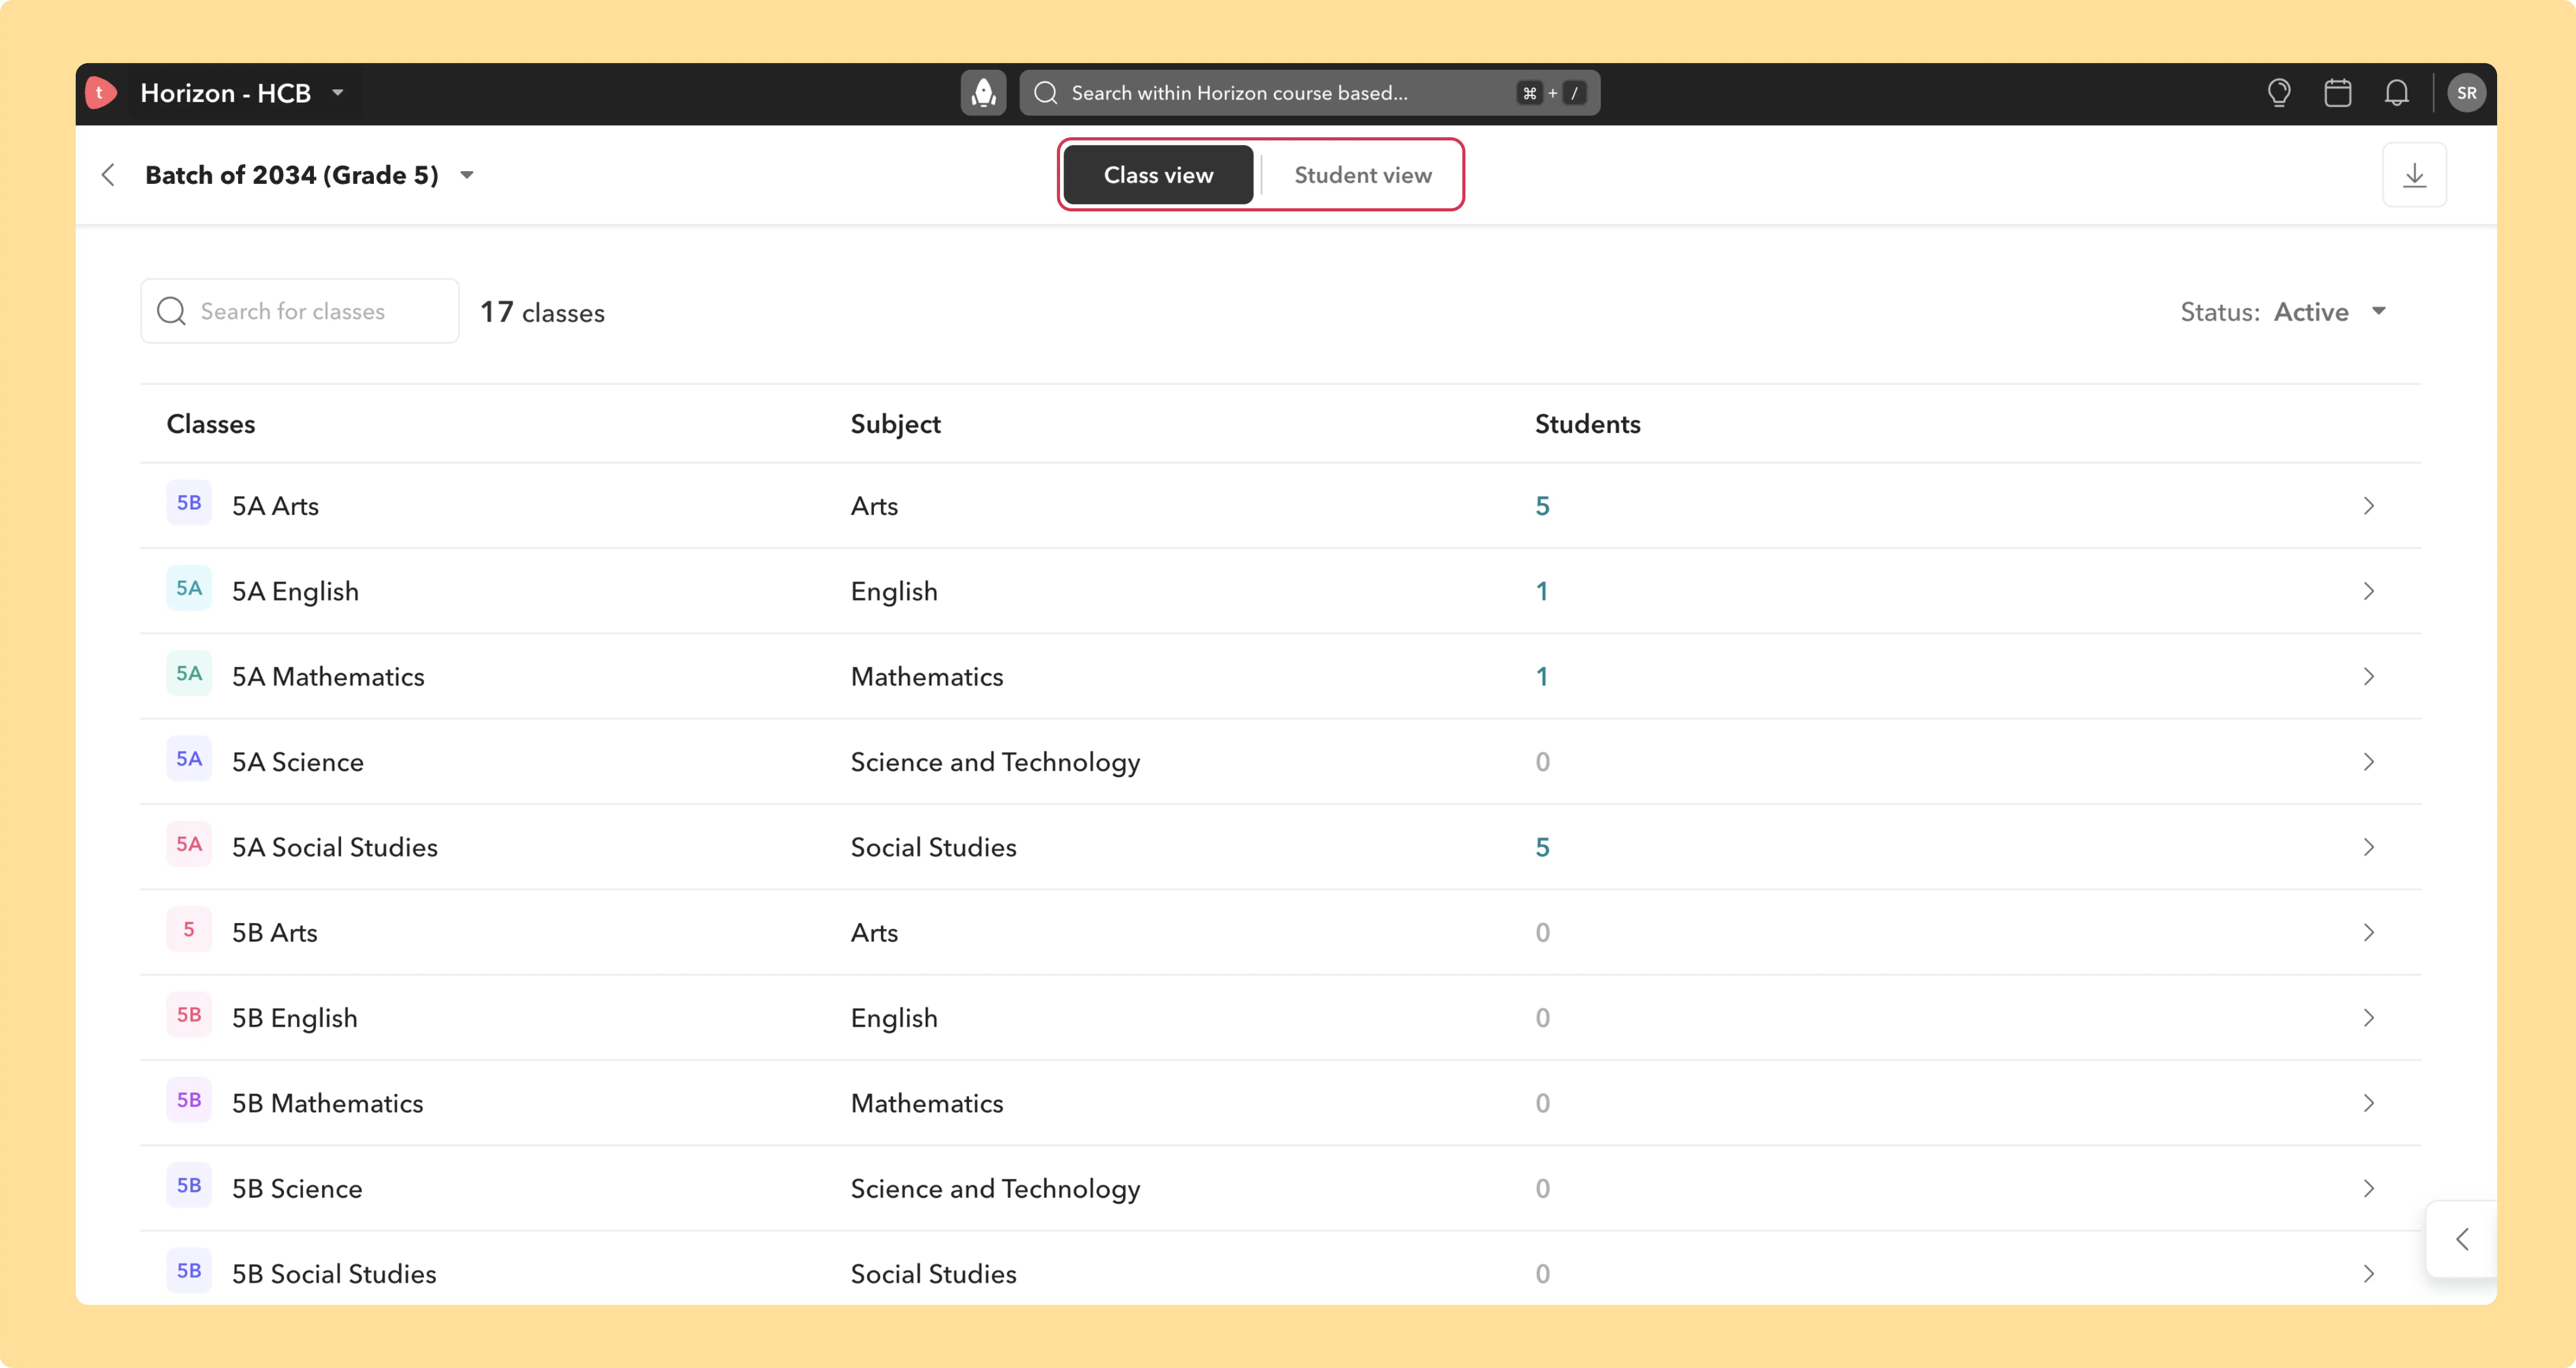Open 5A Social Studies row chevron
Screen dimensions: 2576x1368
point(2369,847)
